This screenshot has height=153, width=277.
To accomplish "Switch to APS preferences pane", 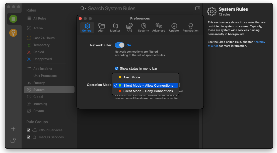I will (129, 28).
